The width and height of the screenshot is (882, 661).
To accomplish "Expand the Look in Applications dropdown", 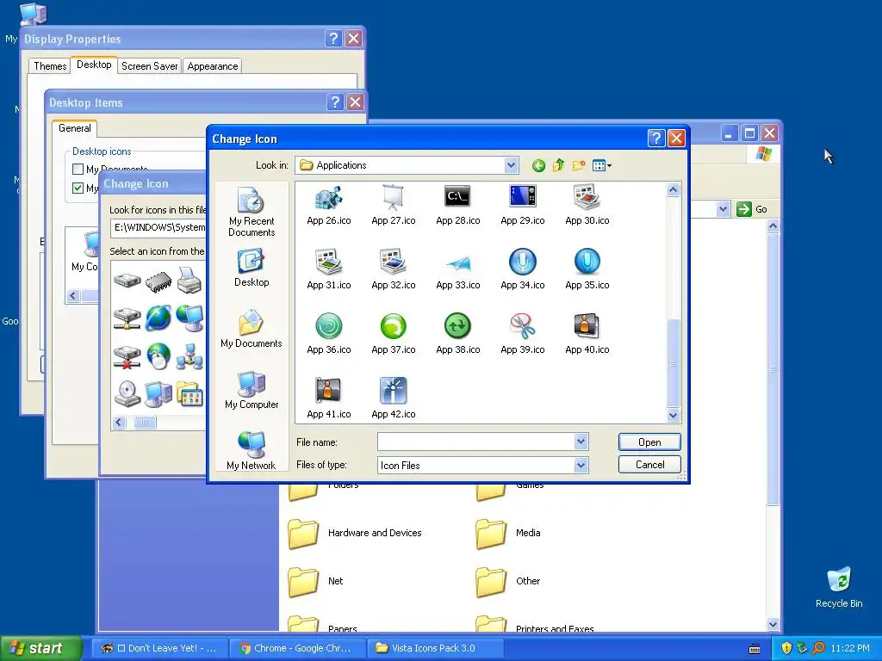I will (x=511, y=165).
